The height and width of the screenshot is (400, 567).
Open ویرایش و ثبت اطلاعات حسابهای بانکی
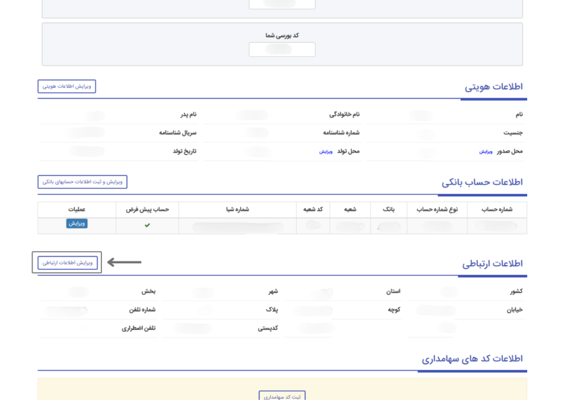(83, 182)
